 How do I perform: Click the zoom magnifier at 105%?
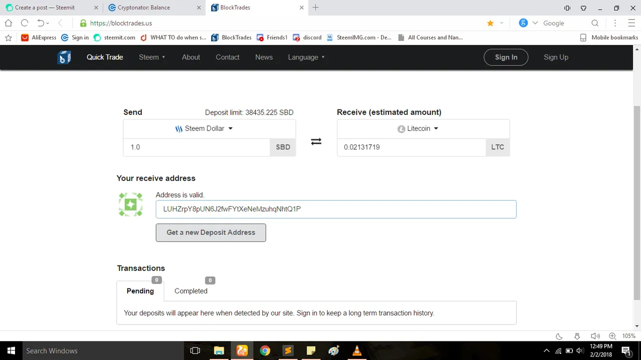pos(612,336)
